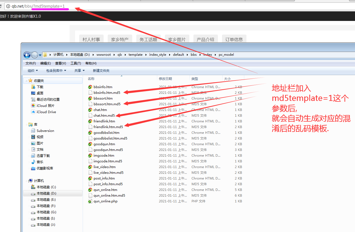Click the Explorer forward navigation arrow
355x232 pixels.
tap(35, 55)
